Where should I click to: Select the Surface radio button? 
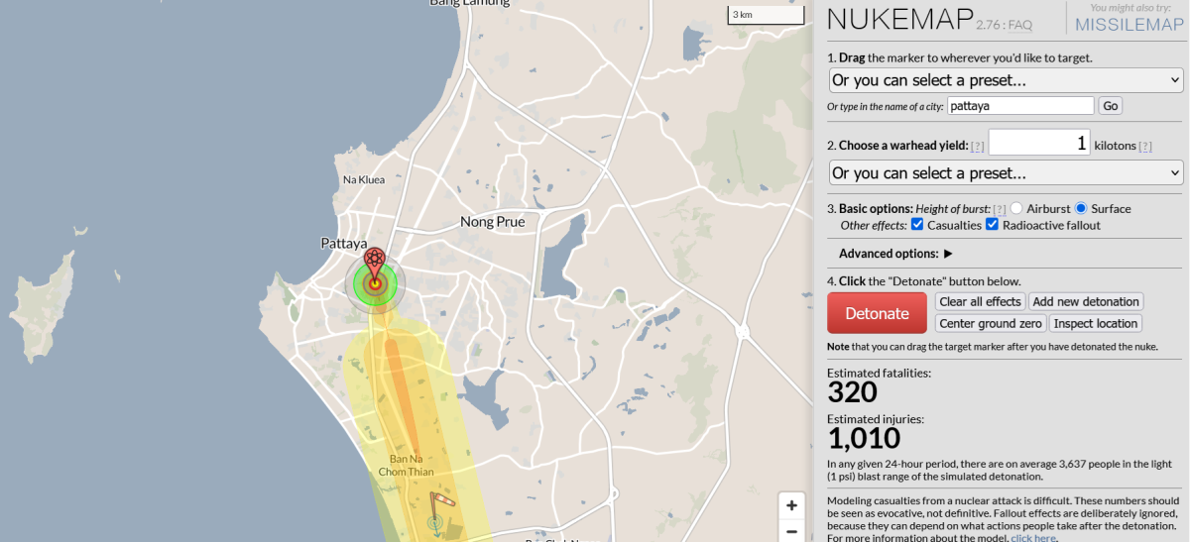click(x=1081, y=208)
